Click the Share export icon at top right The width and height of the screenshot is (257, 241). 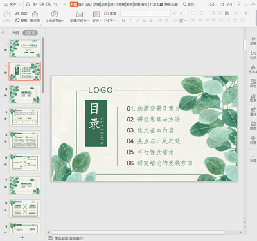pos(222,4)
